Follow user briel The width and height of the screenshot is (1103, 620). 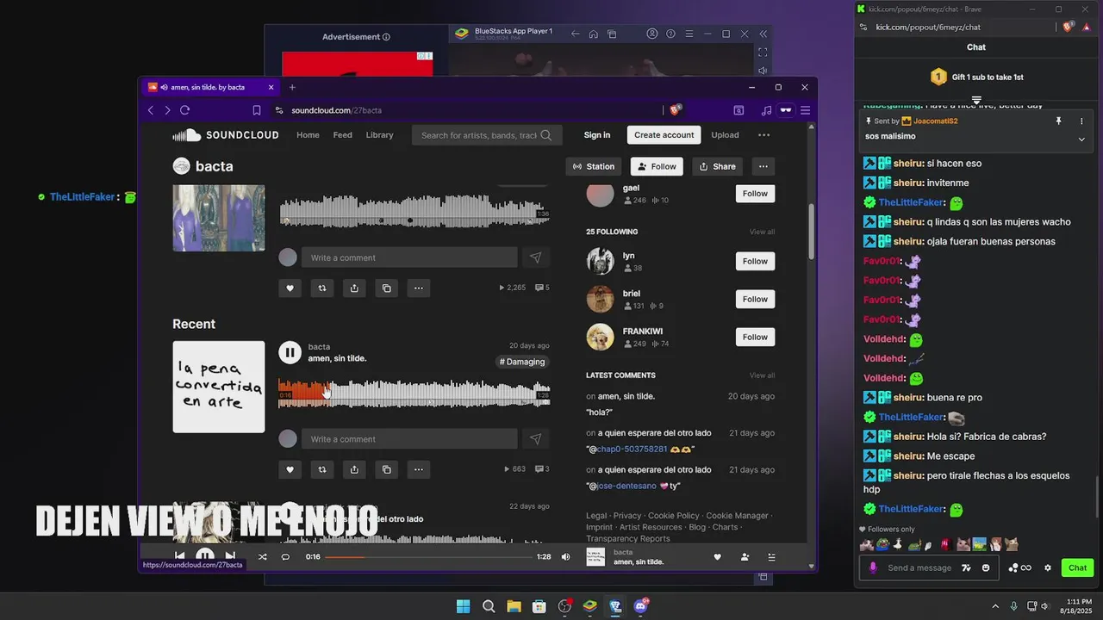coord(755,299)
